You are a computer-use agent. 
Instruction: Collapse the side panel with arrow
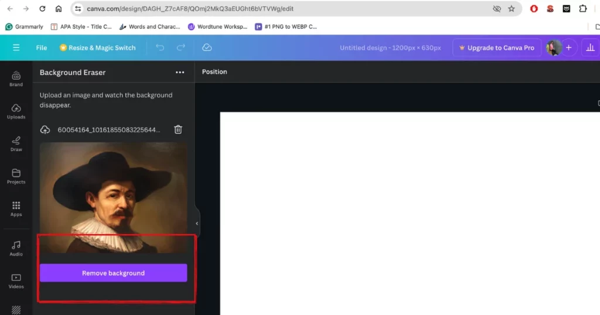pos(197,223)
